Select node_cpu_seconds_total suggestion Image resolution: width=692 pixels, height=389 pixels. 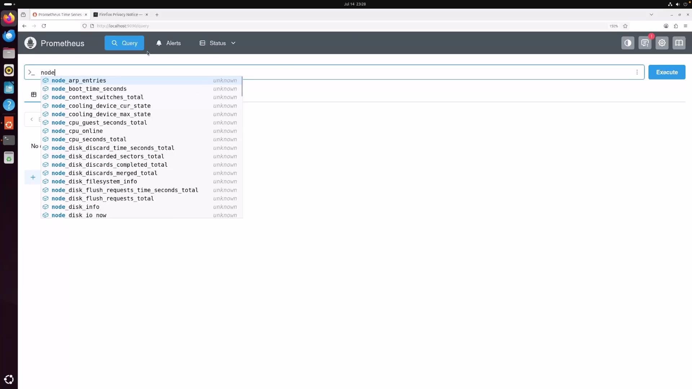(x=141, y=139)
